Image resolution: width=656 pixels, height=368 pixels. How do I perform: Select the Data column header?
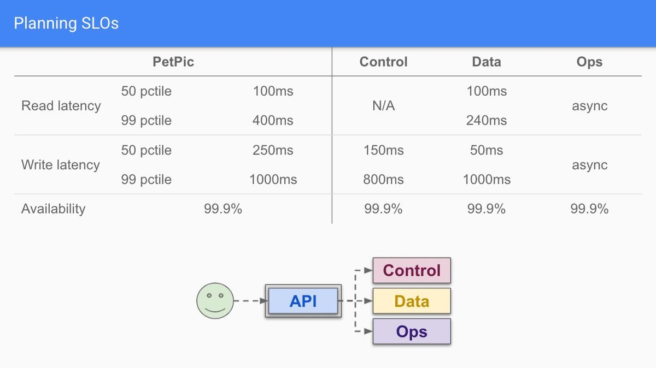click(x=487, y=62)
